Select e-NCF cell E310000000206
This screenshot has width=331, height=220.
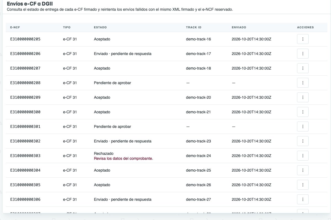point(25,54)
